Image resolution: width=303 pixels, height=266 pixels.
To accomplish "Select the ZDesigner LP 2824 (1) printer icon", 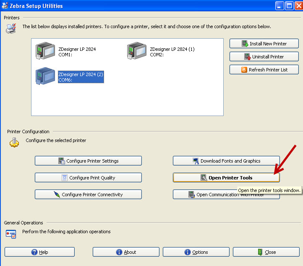I will [136, 52].
